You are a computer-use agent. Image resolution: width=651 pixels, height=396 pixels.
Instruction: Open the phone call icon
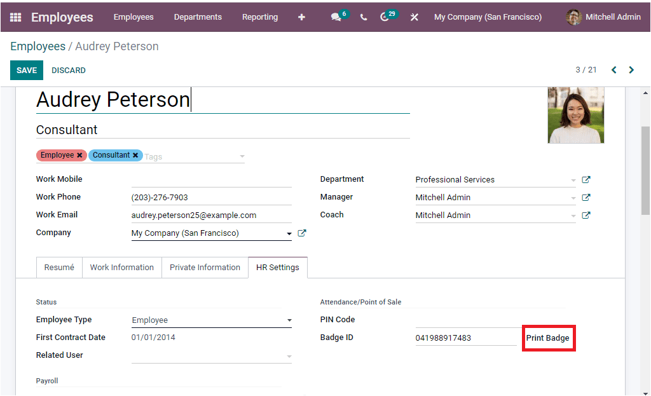[x=363, y=17]
